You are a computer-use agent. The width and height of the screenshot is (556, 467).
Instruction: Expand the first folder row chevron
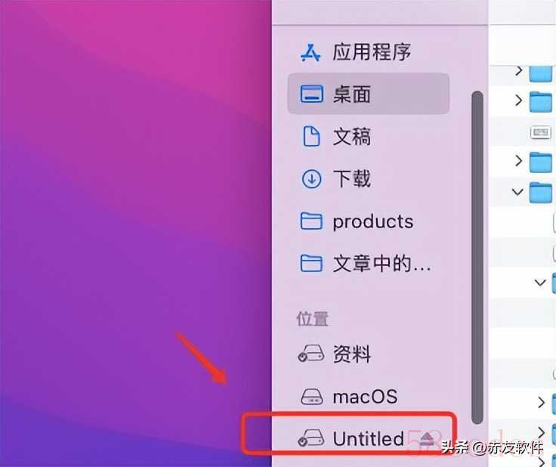(519, 70)
